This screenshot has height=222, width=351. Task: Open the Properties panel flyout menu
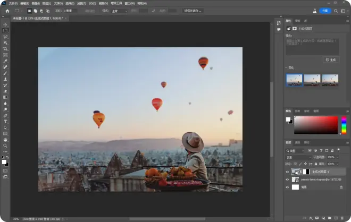click(347, 21)
